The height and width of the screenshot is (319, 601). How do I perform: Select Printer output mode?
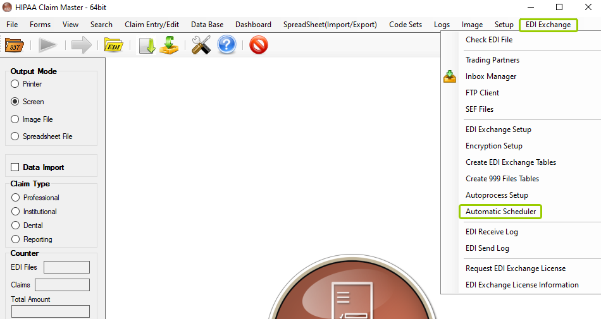click(15, 84)
